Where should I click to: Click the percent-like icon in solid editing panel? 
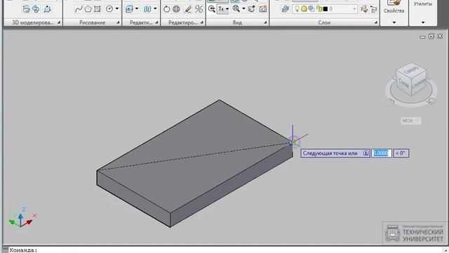199,9
